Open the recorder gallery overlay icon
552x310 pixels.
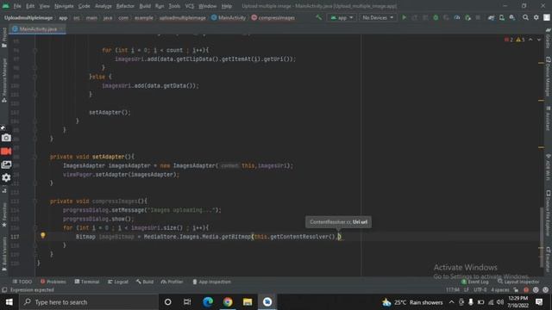6,164
